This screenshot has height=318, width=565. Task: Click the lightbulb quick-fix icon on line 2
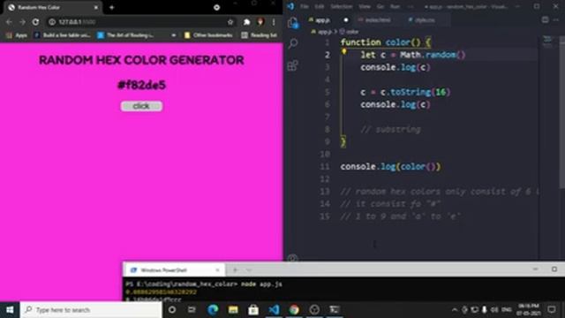point(344,52)
